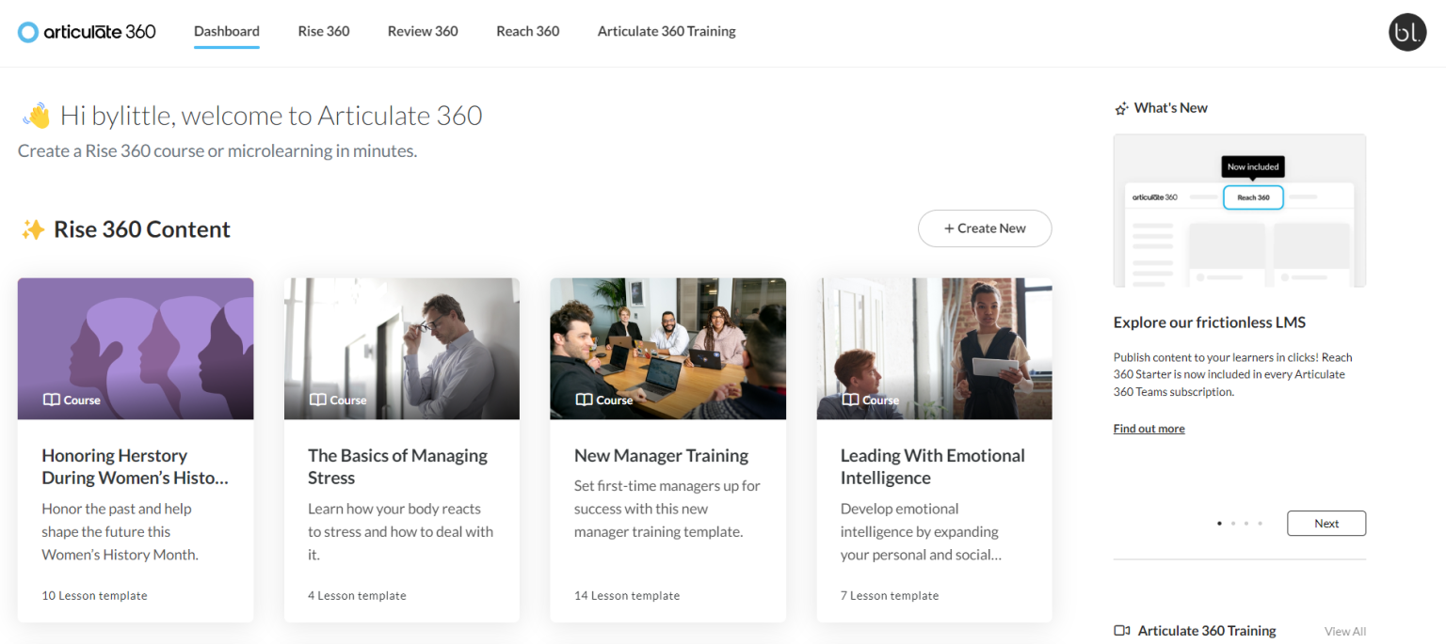
Task: Click the Course badge on Honoring Herstory card
Action: point(71,400)
